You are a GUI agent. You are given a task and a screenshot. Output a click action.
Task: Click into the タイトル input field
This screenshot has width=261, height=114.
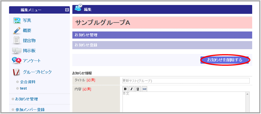(186, 81)
